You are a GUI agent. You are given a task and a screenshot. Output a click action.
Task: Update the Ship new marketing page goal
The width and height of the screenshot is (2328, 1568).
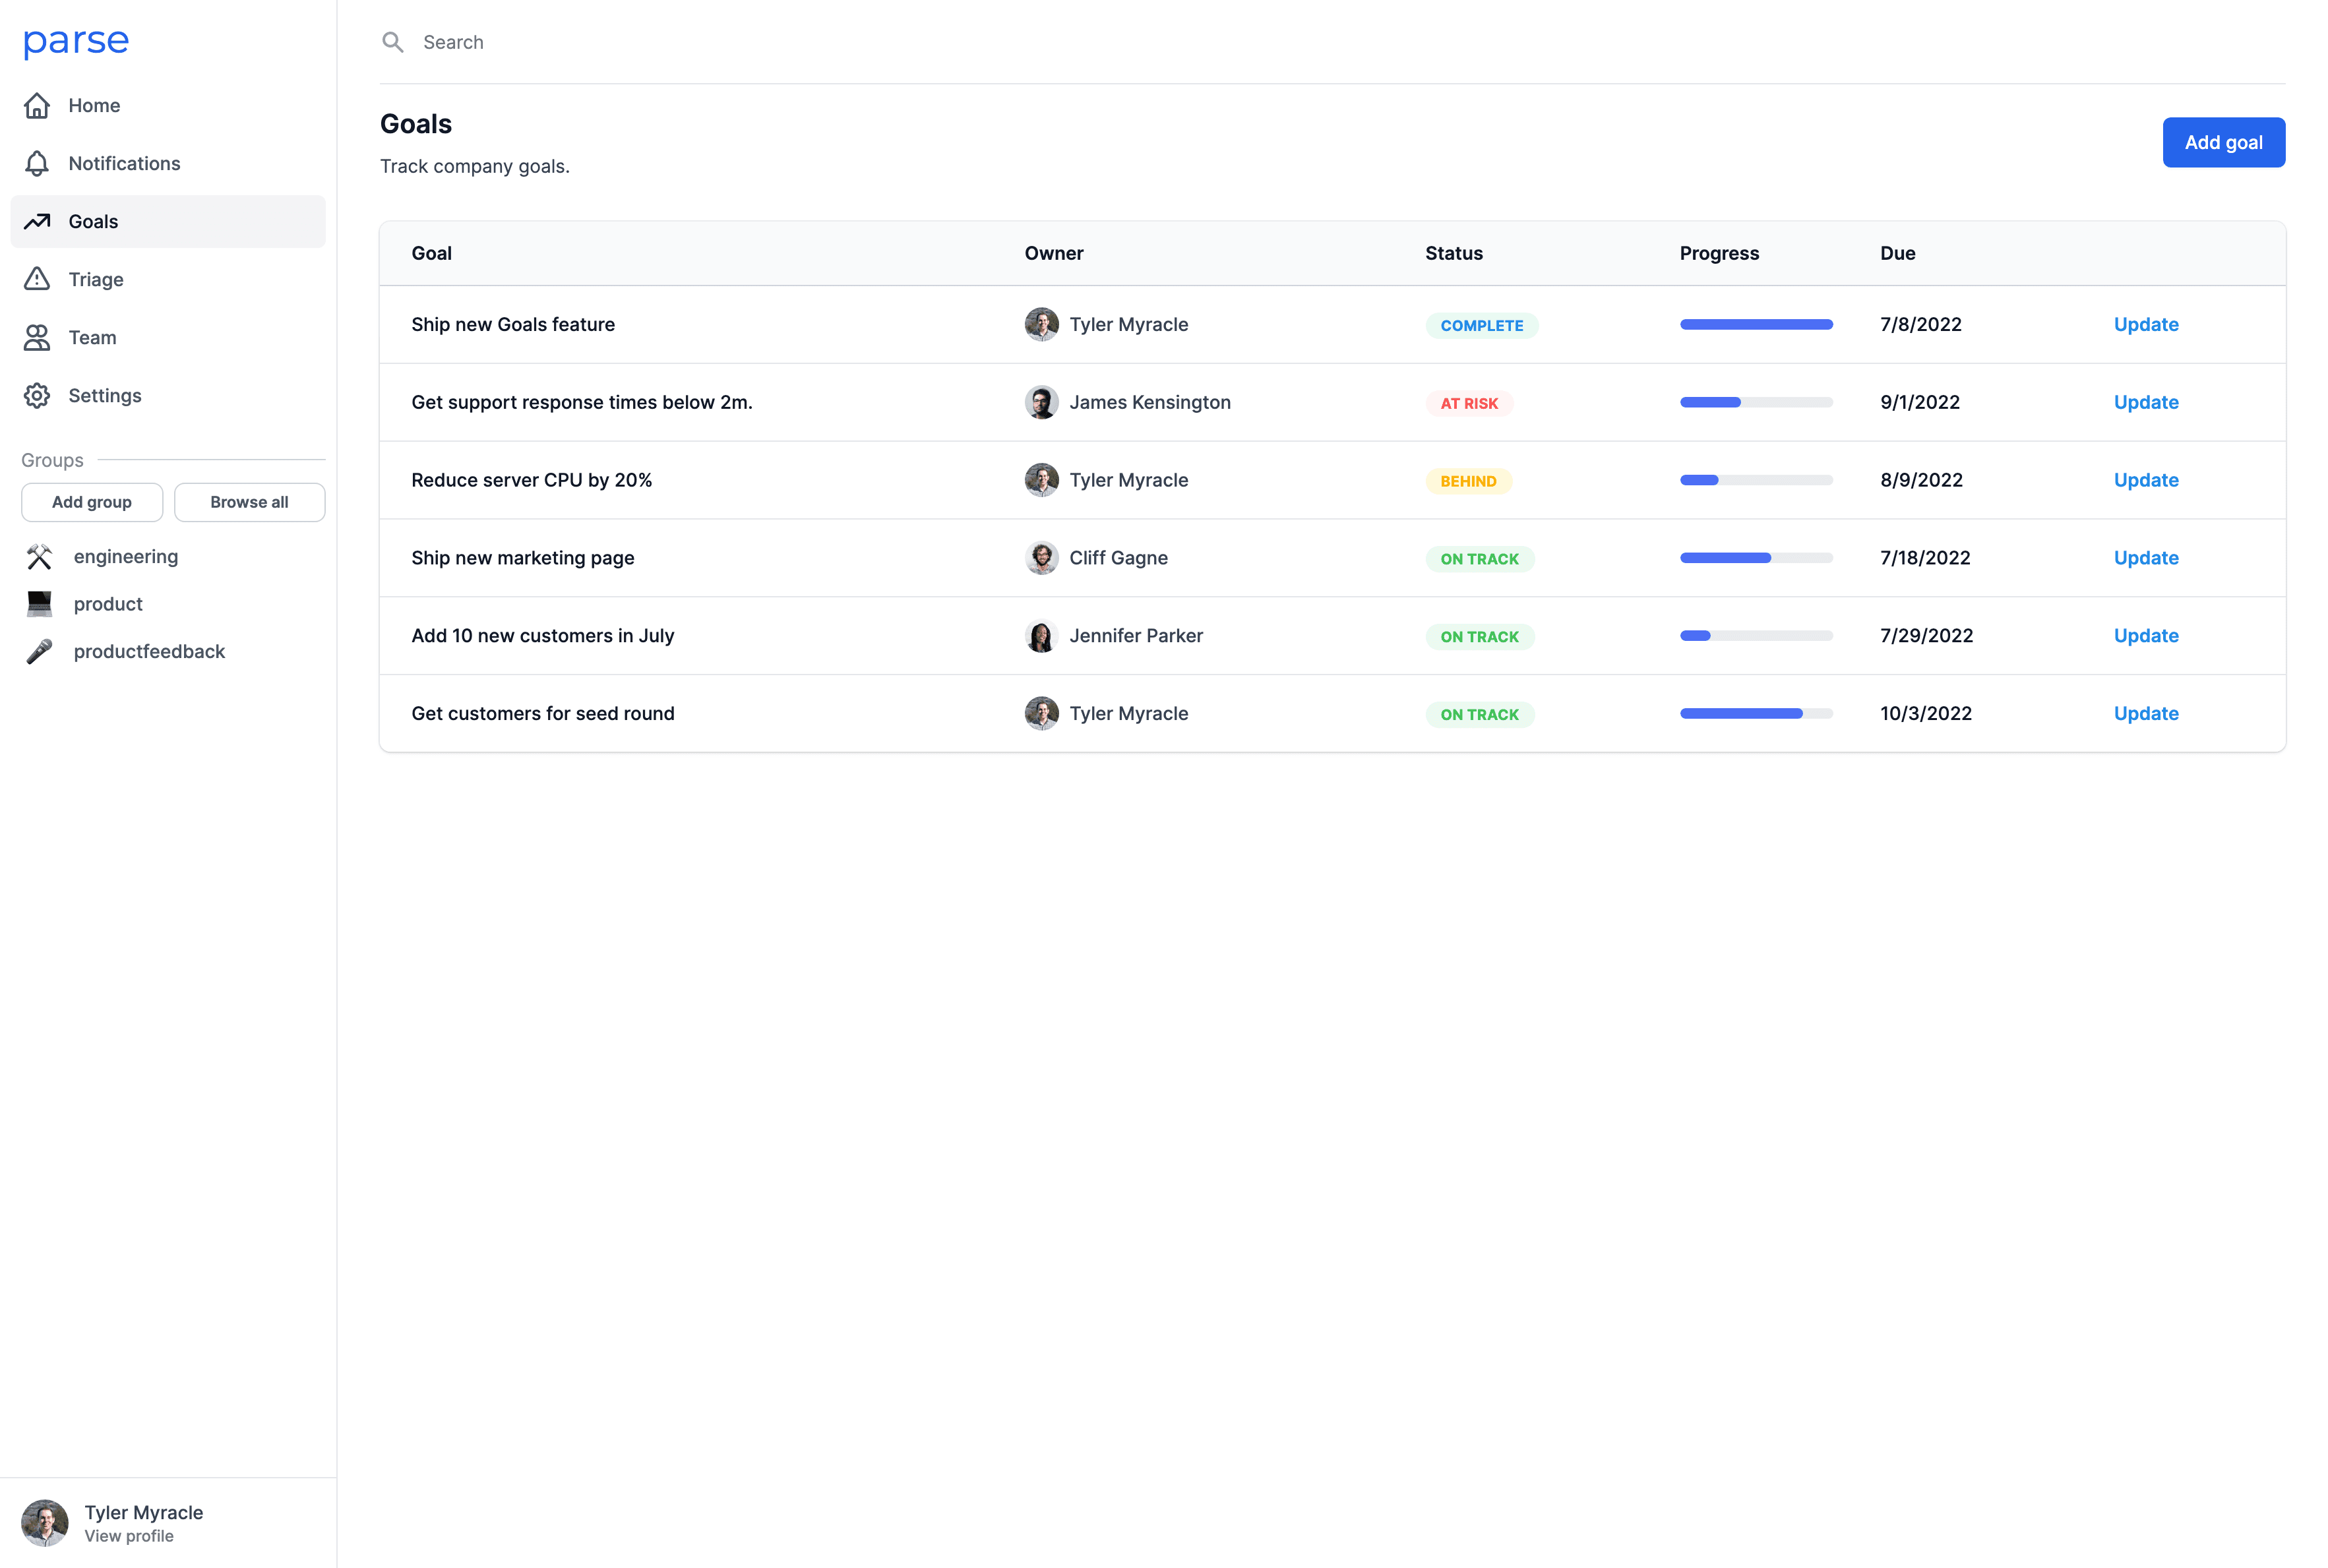pyautogui.click(x=2145, y=558)
